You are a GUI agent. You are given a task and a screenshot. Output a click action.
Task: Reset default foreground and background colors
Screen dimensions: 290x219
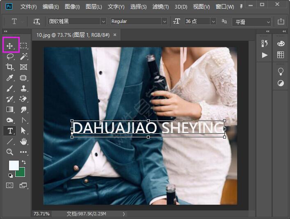[11, 176]
